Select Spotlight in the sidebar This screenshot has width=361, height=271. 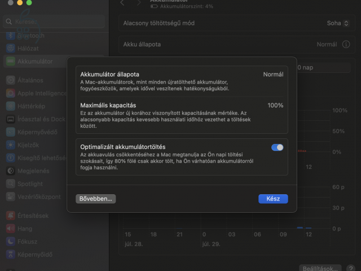pyautogui.click(x=30, y=183)
